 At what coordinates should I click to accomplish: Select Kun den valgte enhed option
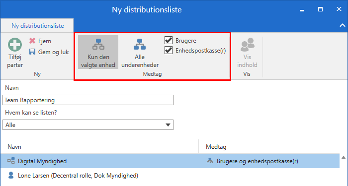(x=98, y=52)
